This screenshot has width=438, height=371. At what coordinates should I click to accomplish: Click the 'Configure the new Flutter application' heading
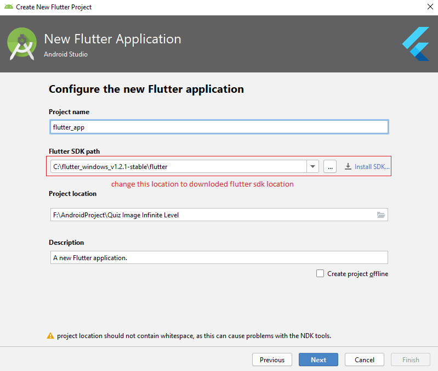(146, 89)
